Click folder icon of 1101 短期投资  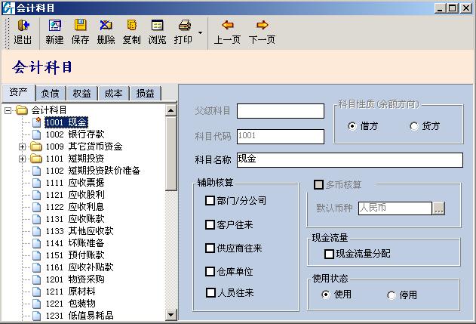click(x=36, y=159)
